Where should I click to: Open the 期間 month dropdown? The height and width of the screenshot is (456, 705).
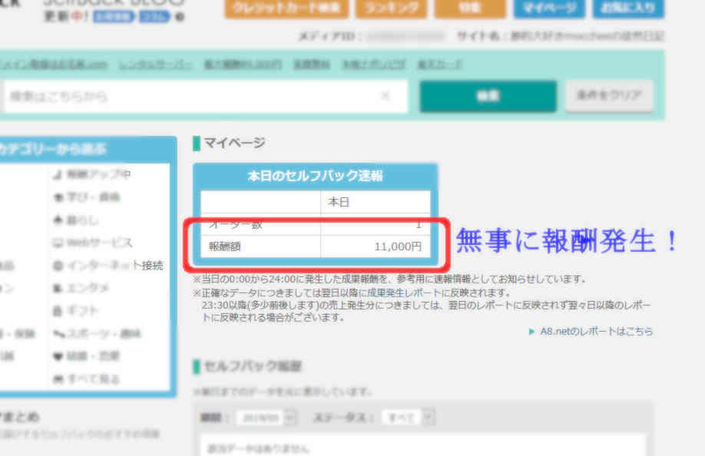[x=266, y=418]
